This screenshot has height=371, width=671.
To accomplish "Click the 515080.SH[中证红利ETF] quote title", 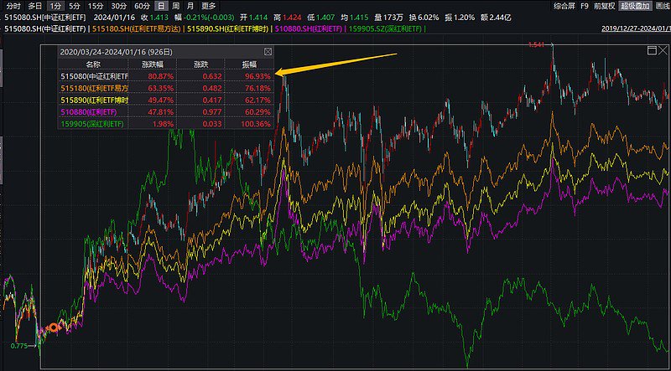I will click(x=45, y=18).
